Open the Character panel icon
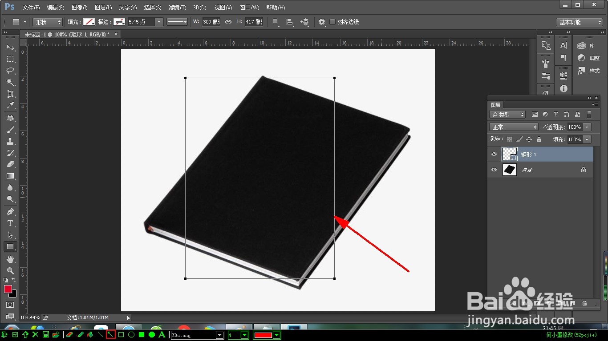This screenshot has width=608, height=341. click(563, 45)
